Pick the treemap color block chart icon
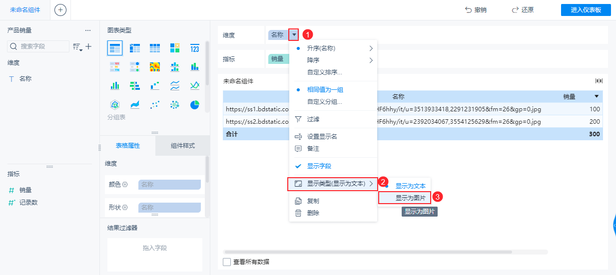This screenshot has height=275, width=616. [x=175, y=48]
